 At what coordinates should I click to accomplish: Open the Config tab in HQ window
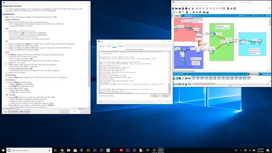[109, 46]
